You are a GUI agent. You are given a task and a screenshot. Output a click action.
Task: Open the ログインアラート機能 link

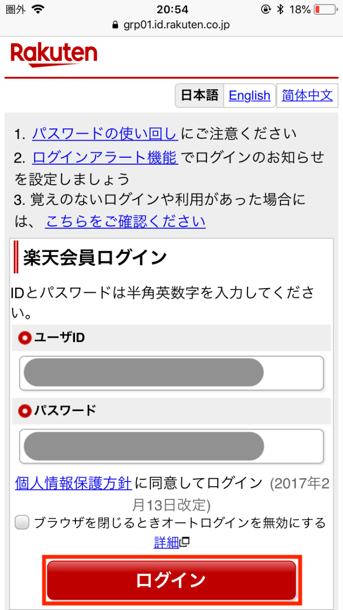click(105, 157)
